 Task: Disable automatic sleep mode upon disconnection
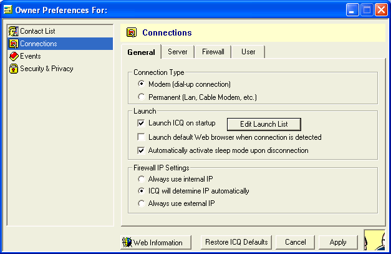click(142, 150)
